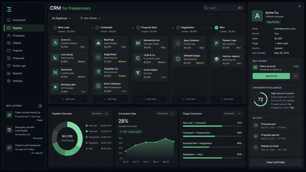The width and height of the screenshot is (306, 172).
Task: Select Pipeline in the sidebar
Action: (x=24, y=28)
